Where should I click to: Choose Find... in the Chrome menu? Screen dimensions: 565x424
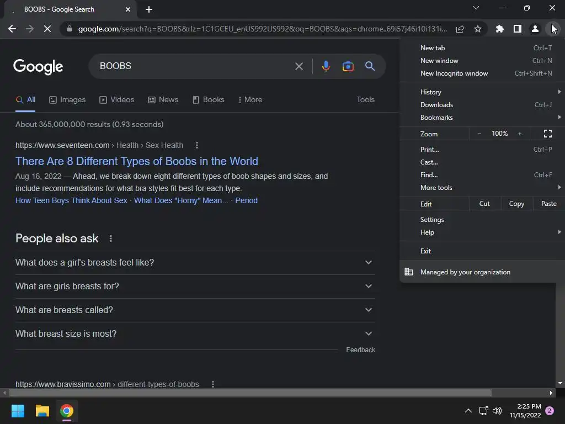coord(482,175)
